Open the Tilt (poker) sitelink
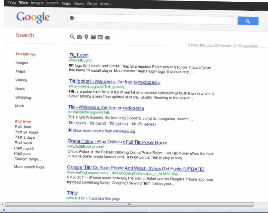The width and height of the screenshot is (268, 213). (x=77, y=123)
